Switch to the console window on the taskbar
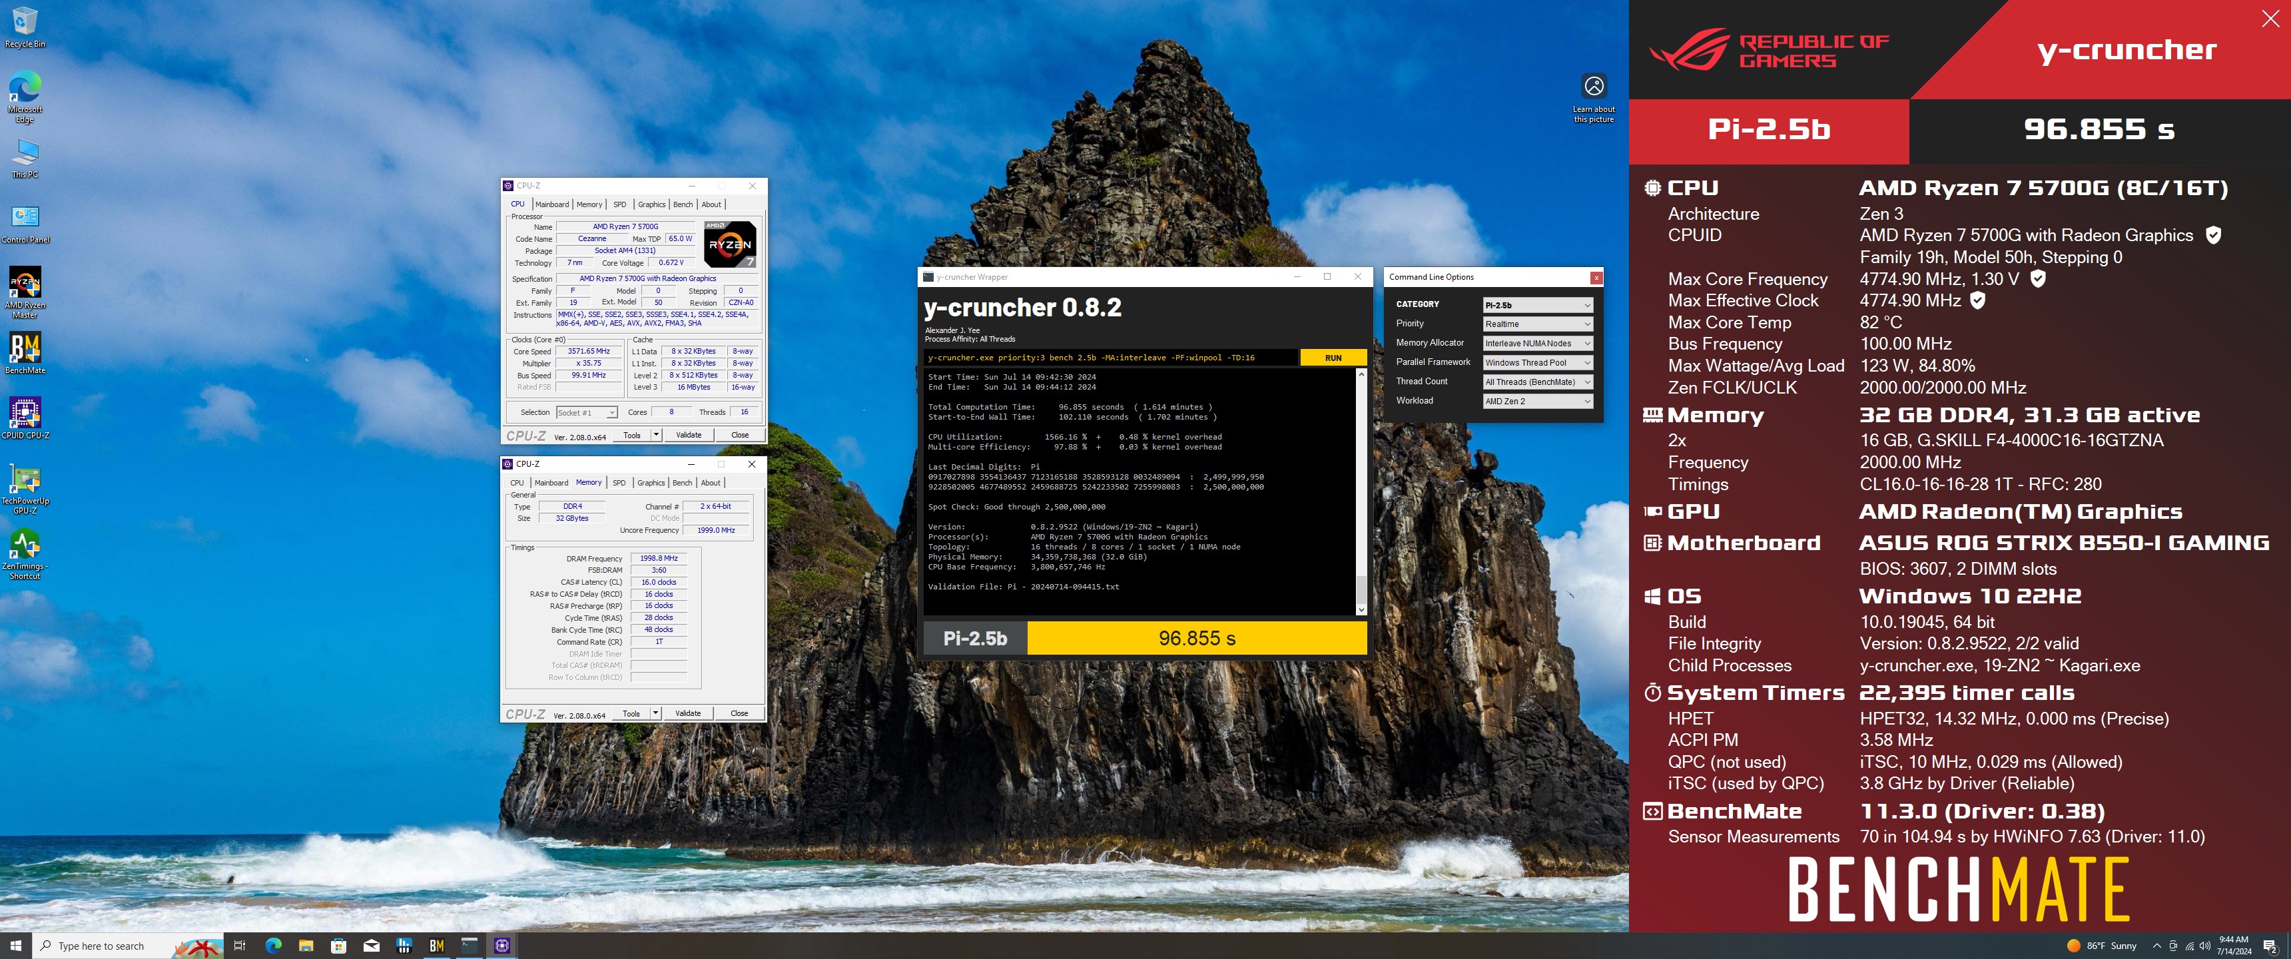Image resolution: width=2291 pixels, height=959 pixels. 470,946
